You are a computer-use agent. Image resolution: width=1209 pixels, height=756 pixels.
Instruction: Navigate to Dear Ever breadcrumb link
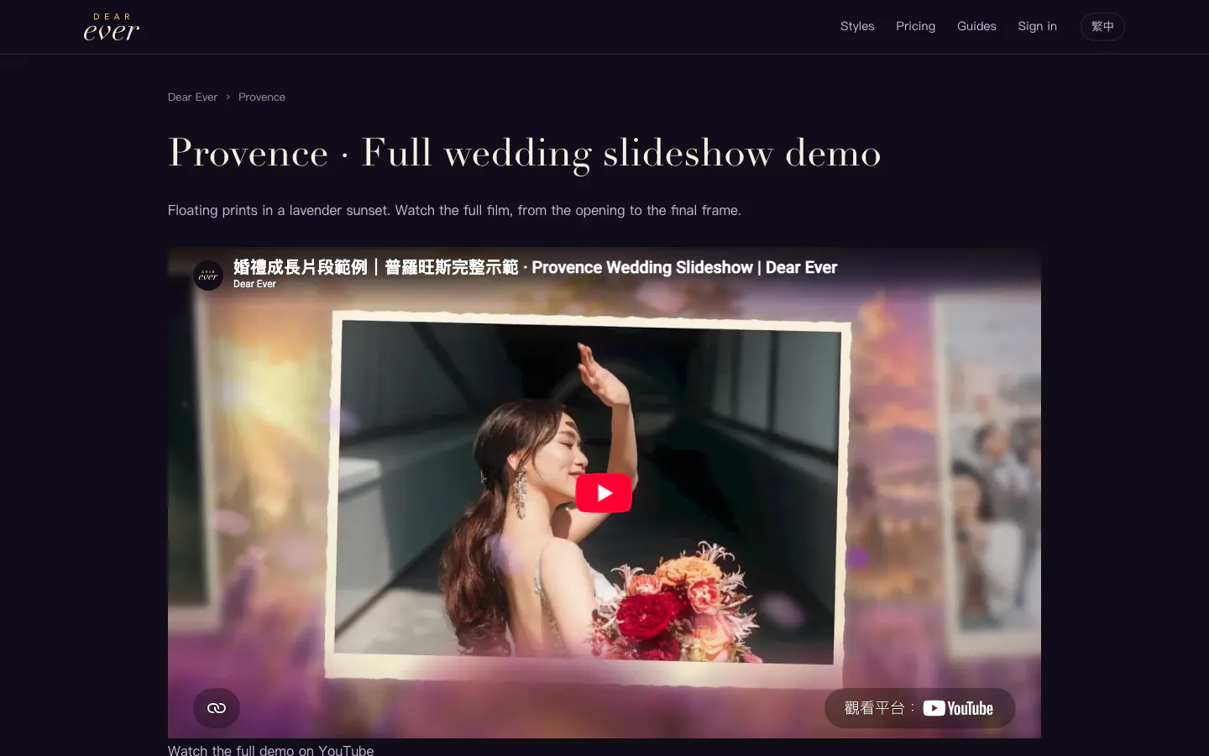192,97
